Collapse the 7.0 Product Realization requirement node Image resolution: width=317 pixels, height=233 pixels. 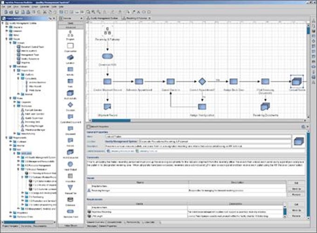pyautogui.click(x=18, y=169)
